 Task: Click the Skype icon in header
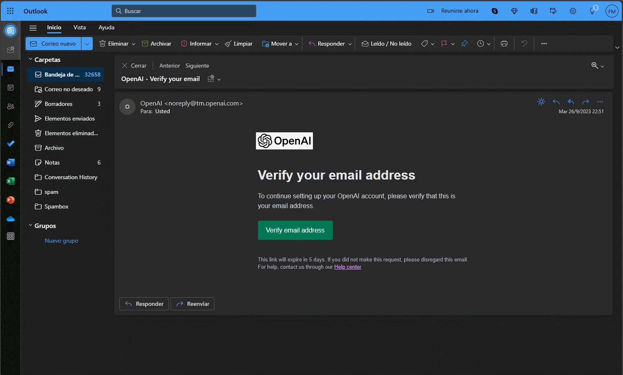click(x=495, y=11)
